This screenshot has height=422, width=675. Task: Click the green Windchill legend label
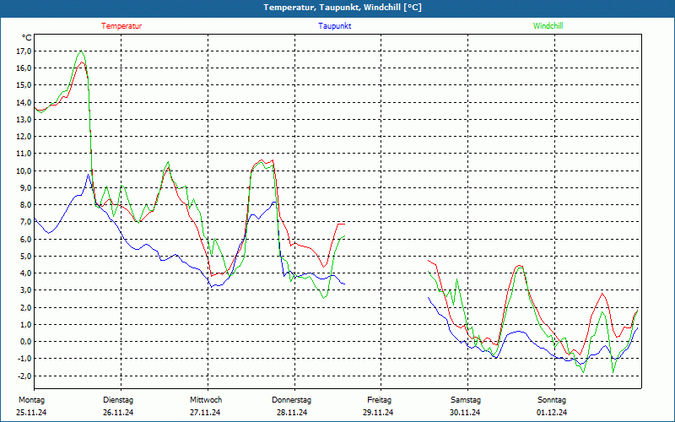point(548,26)
